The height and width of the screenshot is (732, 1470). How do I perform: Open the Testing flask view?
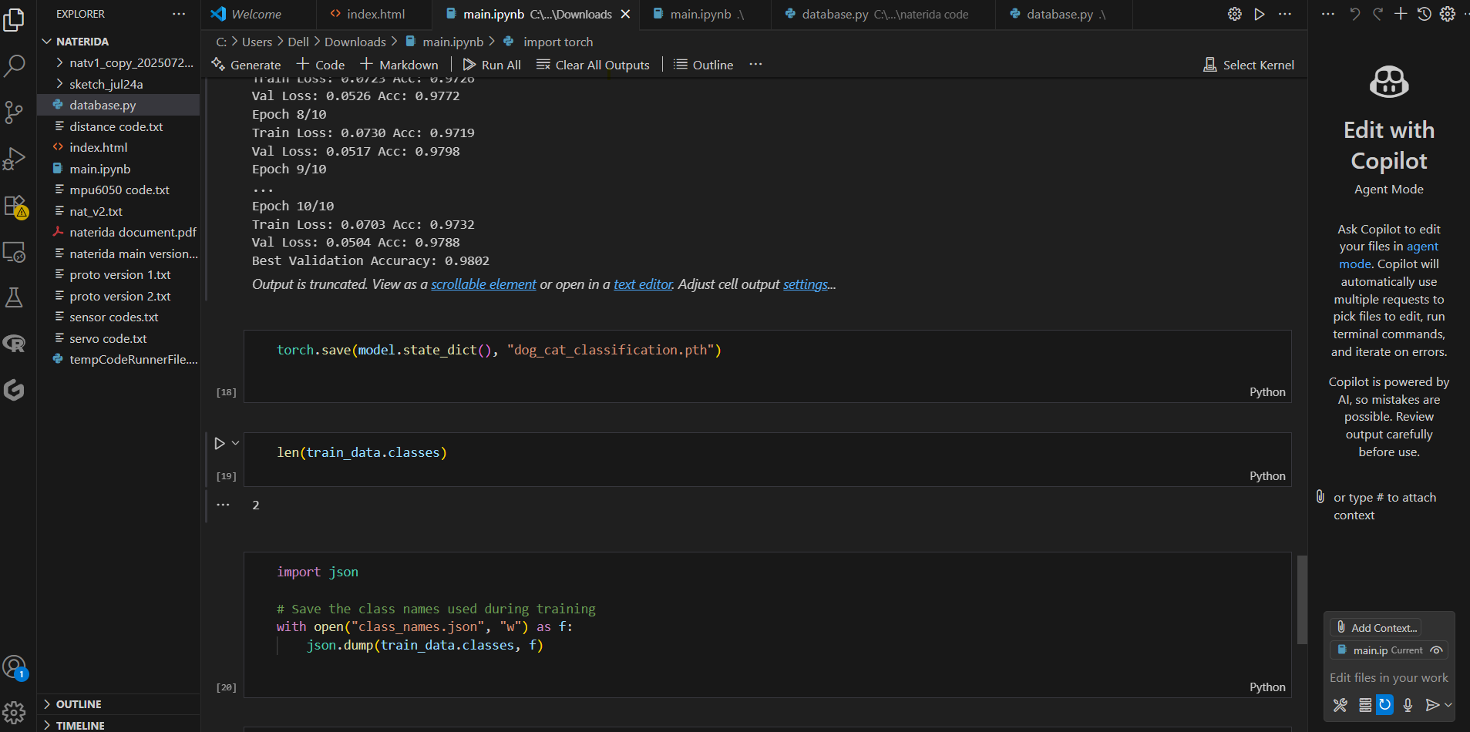(x=15, y=297)
